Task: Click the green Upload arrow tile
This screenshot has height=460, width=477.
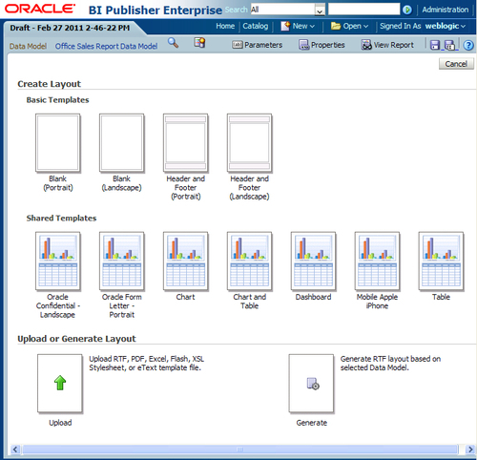Action: [x=60, y=383]
